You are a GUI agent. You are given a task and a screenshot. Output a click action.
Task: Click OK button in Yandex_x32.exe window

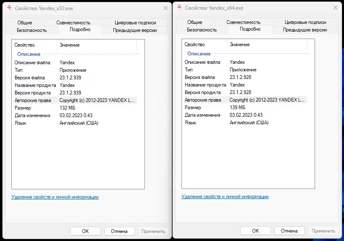coord(85,231)
